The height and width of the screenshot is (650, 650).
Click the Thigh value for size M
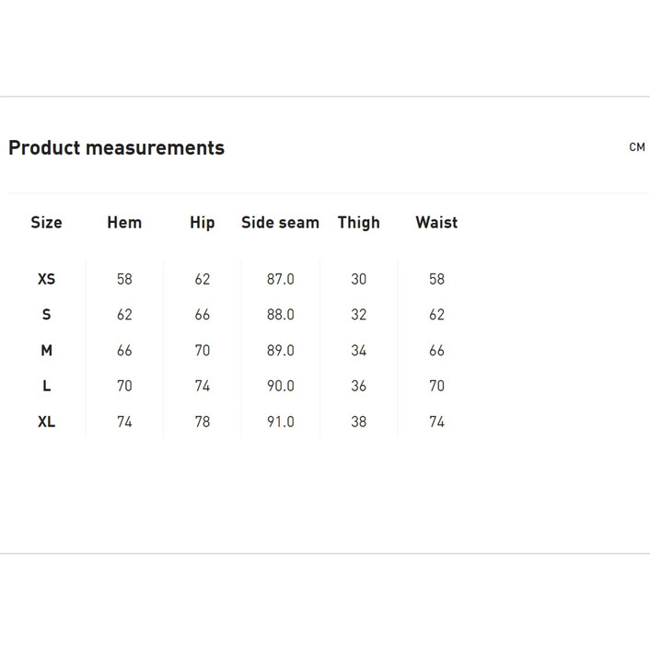click(x=359, y=351)
